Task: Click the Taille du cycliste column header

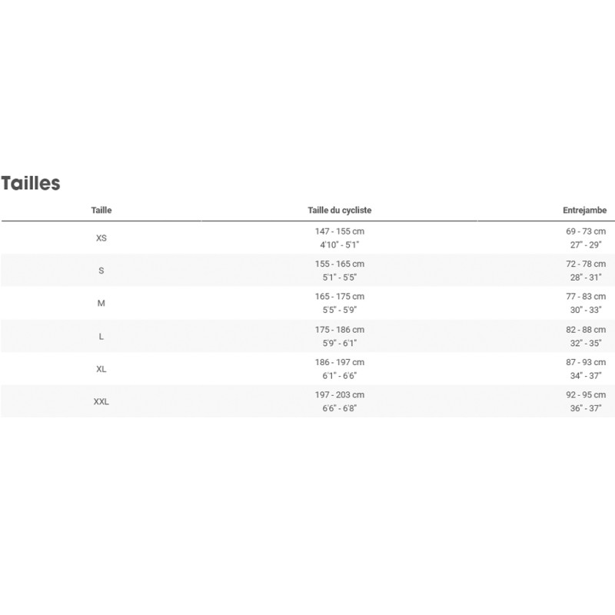Action: click(x=339, y=210)
